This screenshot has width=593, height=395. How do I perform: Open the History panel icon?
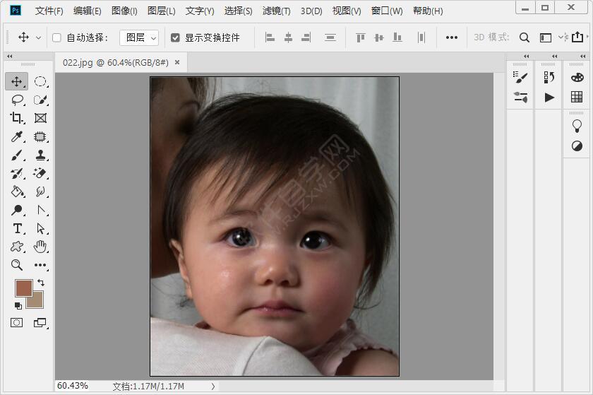[549, 77]
